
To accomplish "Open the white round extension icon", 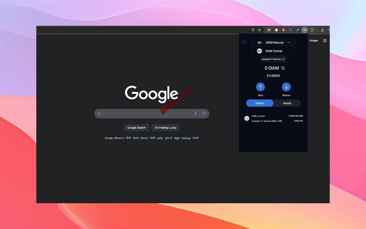I will point(277,30).
